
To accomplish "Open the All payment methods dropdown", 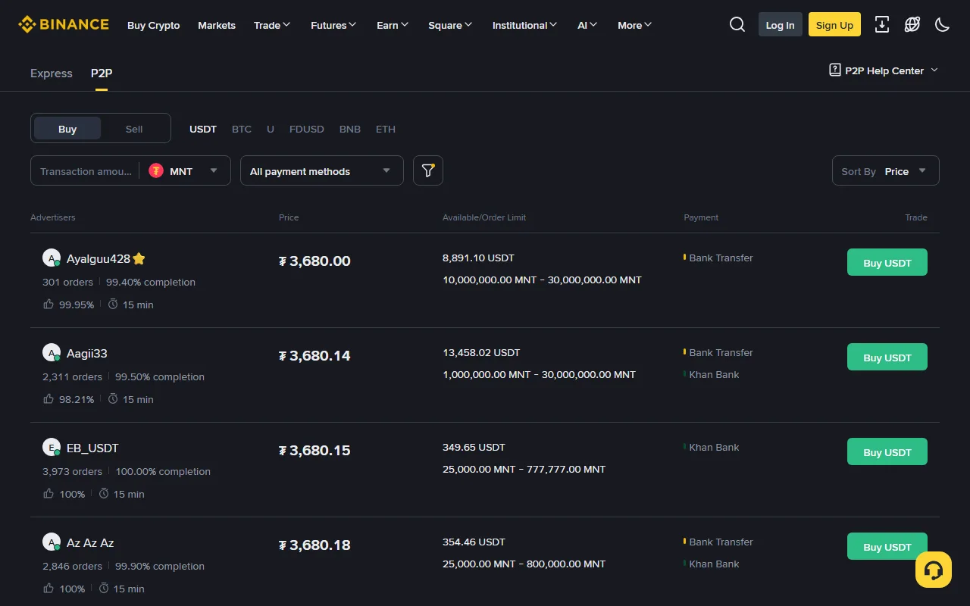I will point(321,170).
